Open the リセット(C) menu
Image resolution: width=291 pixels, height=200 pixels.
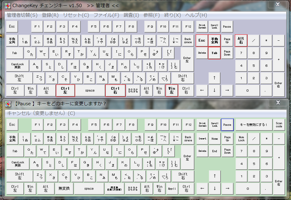pyautogui.click(x=76, y=15)
